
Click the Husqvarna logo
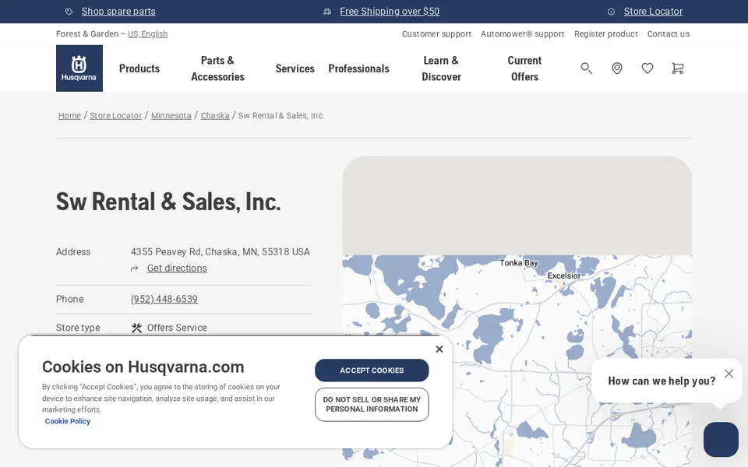(79, 68)
